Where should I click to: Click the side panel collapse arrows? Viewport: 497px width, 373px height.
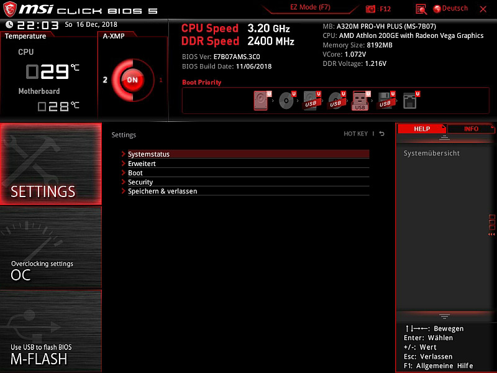[x=491, y=234]
